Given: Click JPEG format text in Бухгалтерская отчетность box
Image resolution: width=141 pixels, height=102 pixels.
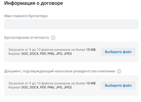Looking at the screenshot, I should 68,54.
